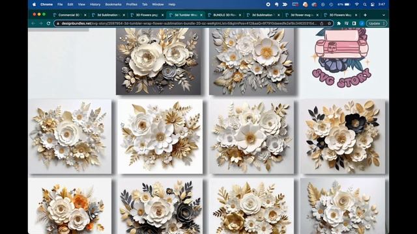Viewport: 417px width, 234px height.
Task: Click the Wi-Fi status icon
Action: [357, 5]
